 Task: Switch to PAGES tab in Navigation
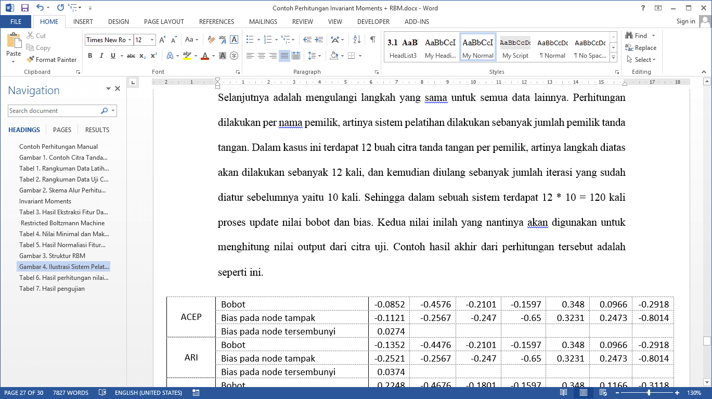[x=62, y=130]
